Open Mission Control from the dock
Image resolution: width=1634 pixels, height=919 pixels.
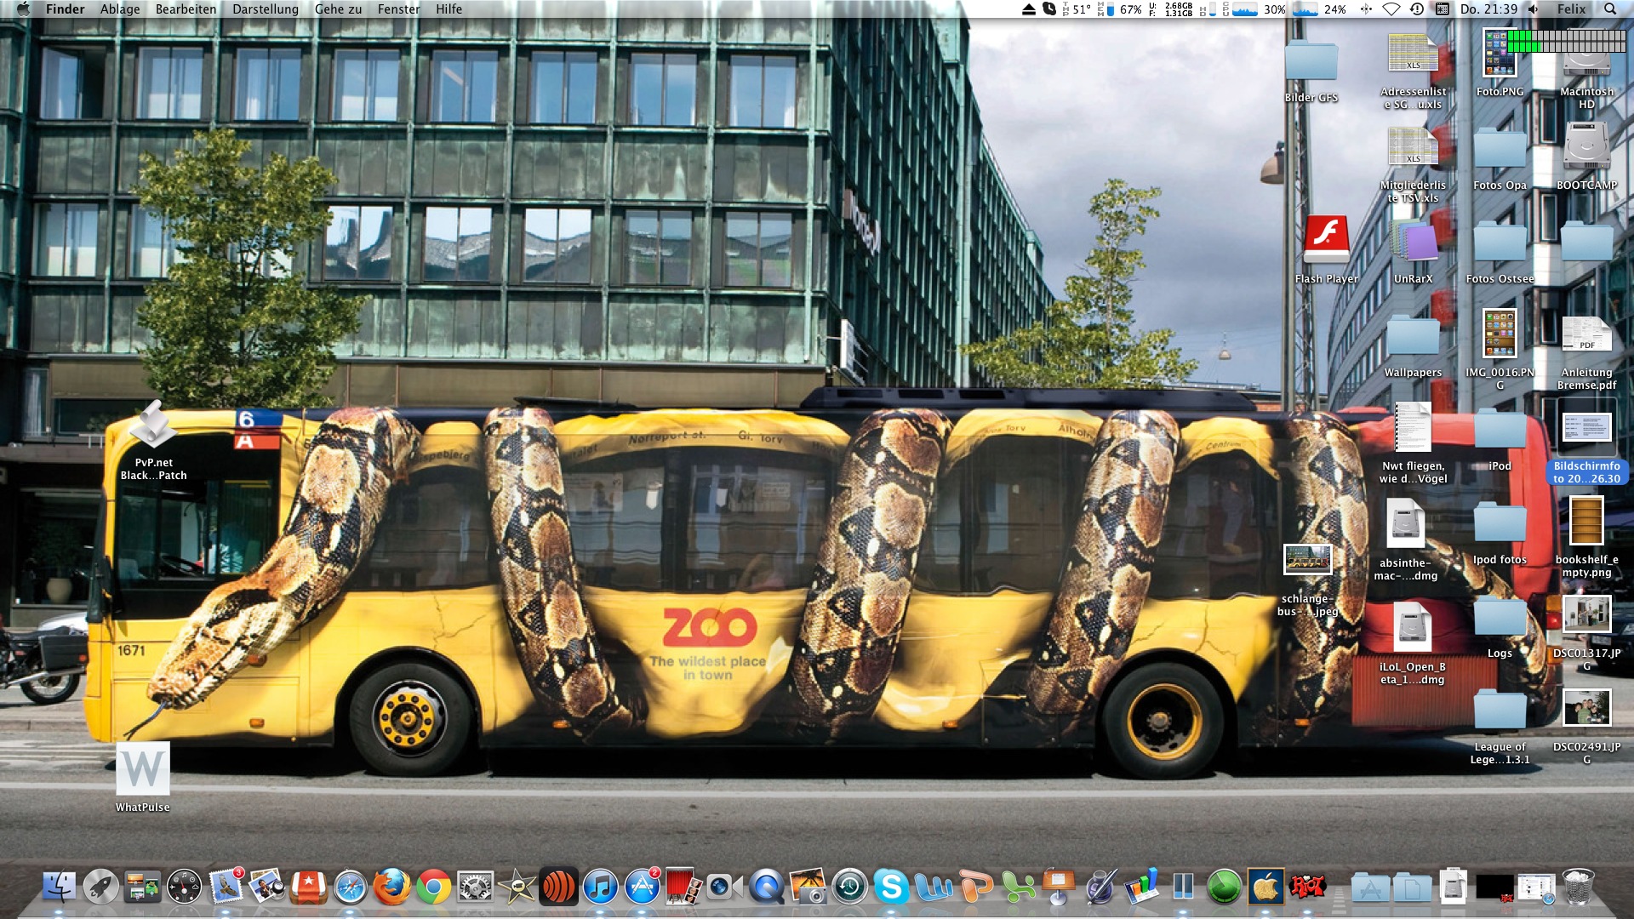(142, 888)
